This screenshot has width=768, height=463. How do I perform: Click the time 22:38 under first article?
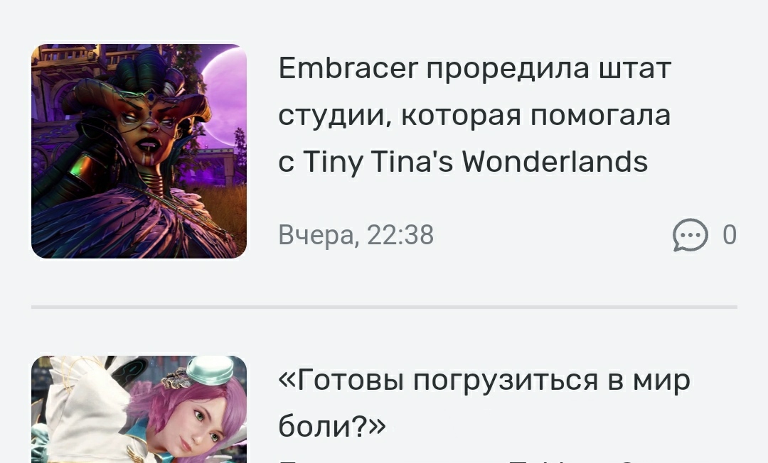(x=400, y=234)
